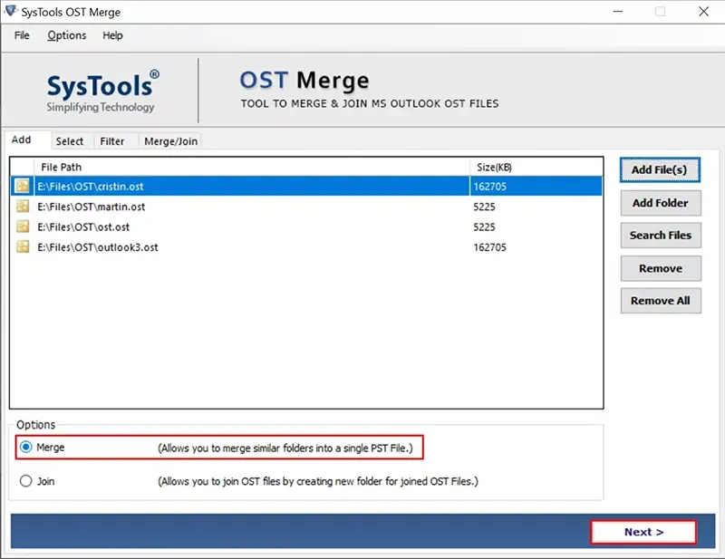Click the Remove button

coord(661,269)
